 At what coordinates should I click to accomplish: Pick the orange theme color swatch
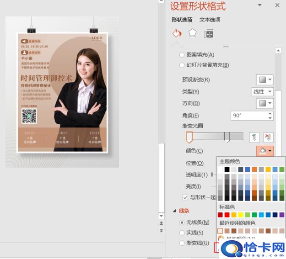click(x=254, y=169)
